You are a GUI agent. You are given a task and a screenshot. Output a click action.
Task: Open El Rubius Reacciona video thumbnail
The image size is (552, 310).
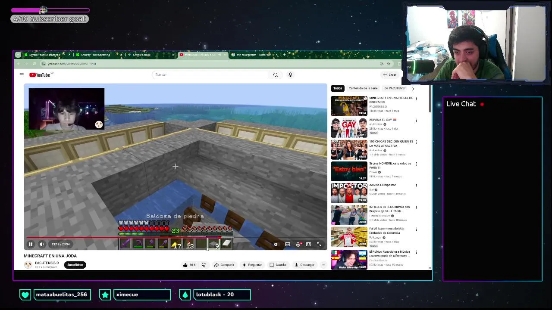point(349,259)
